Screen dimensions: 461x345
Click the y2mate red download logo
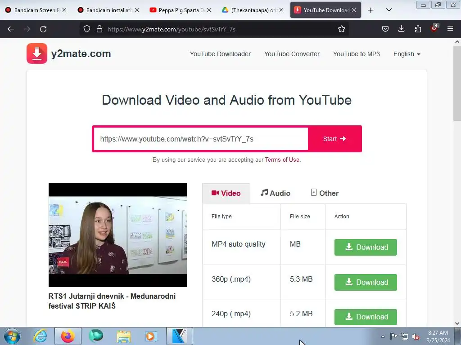pyautogui.click(x=37, y=53)
